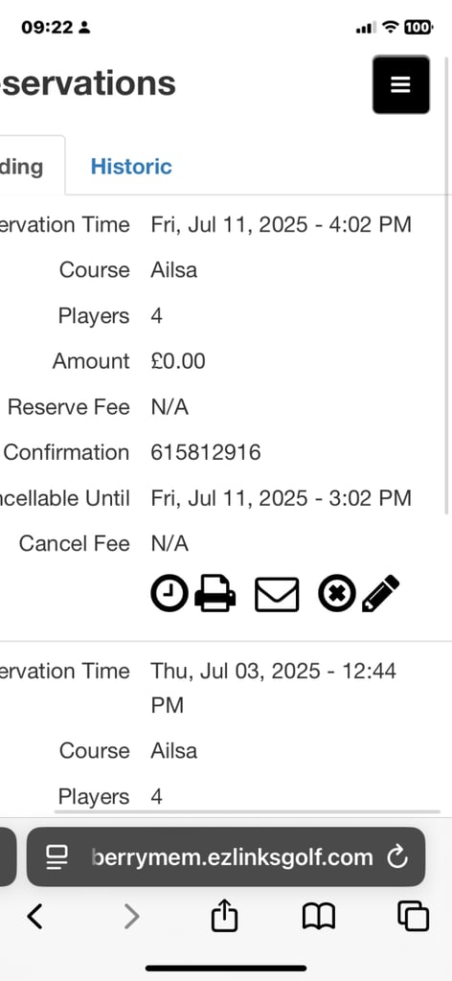This screenshot has width=452, height=981.
Task: Show all open Safari tabs
Action: (414, 917)
